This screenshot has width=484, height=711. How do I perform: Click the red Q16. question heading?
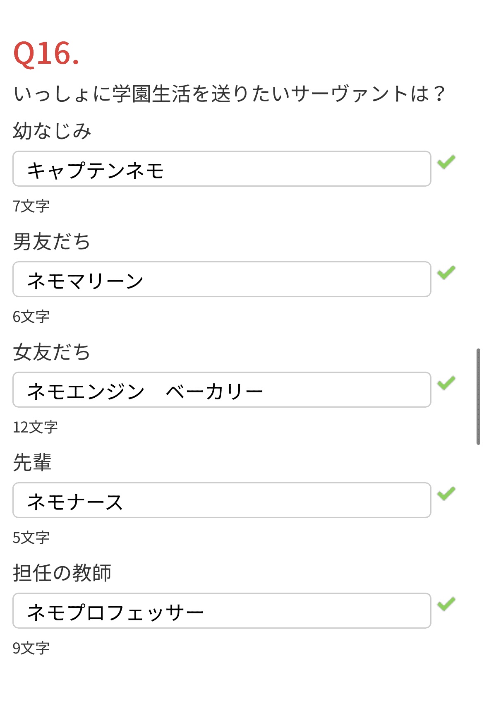(46, 54)
